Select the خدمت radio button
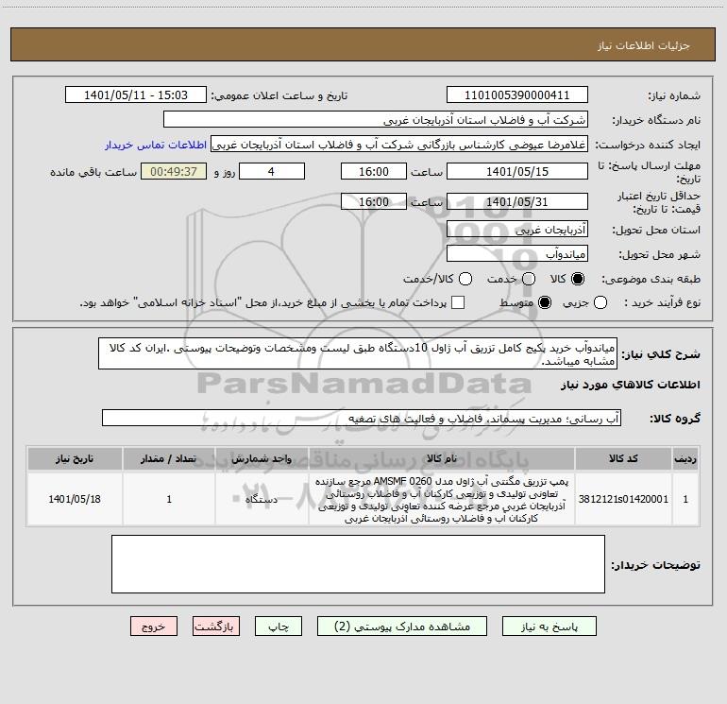The image size is (727, 704). click(529, 279)
